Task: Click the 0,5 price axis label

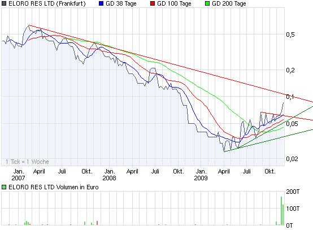Action: (x=290, y=34)
